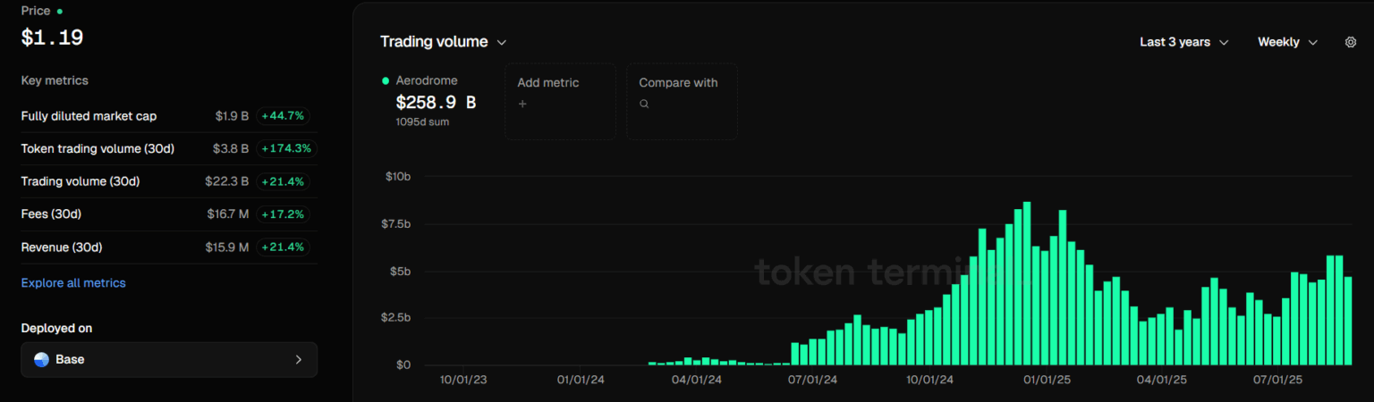Click the 10/01/24 x-axis date label
Viewport: 1374px width, 402px height.
click(x=930, y=380)
